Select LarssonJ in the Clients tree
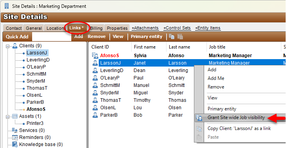The image size is (286, 148). point(37,53)
